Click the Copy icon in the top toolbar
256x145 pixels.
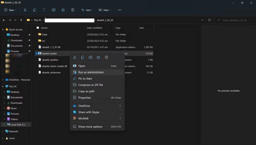(x=35, y=10)
